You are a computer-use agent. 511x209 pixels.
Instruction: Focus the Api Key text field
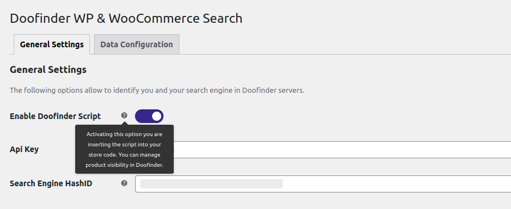[342, 150]
